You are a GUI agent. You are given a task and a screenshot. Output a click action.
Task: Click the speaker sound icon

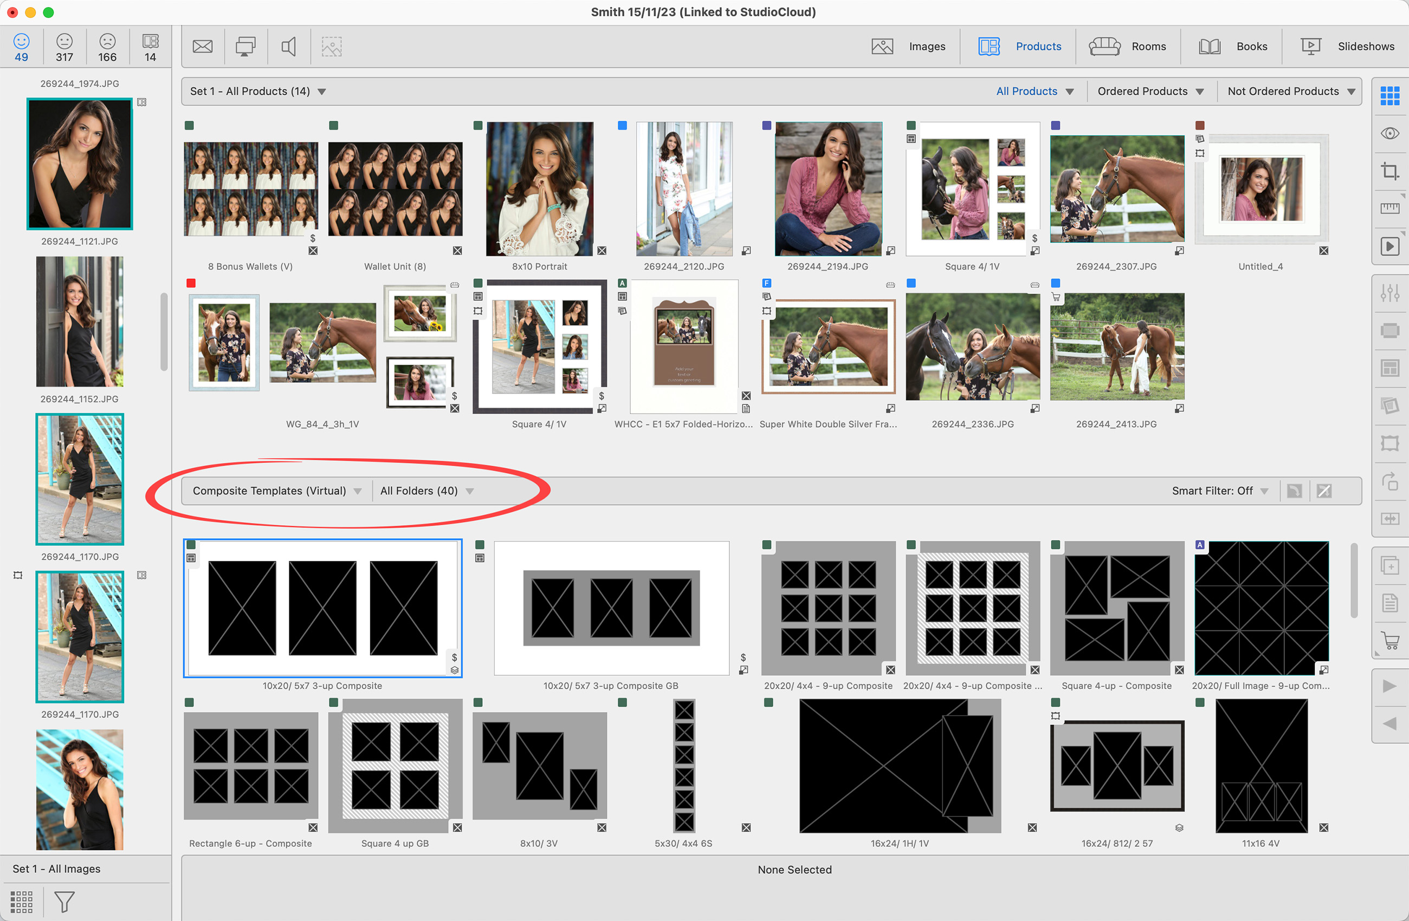coord(288,46)
